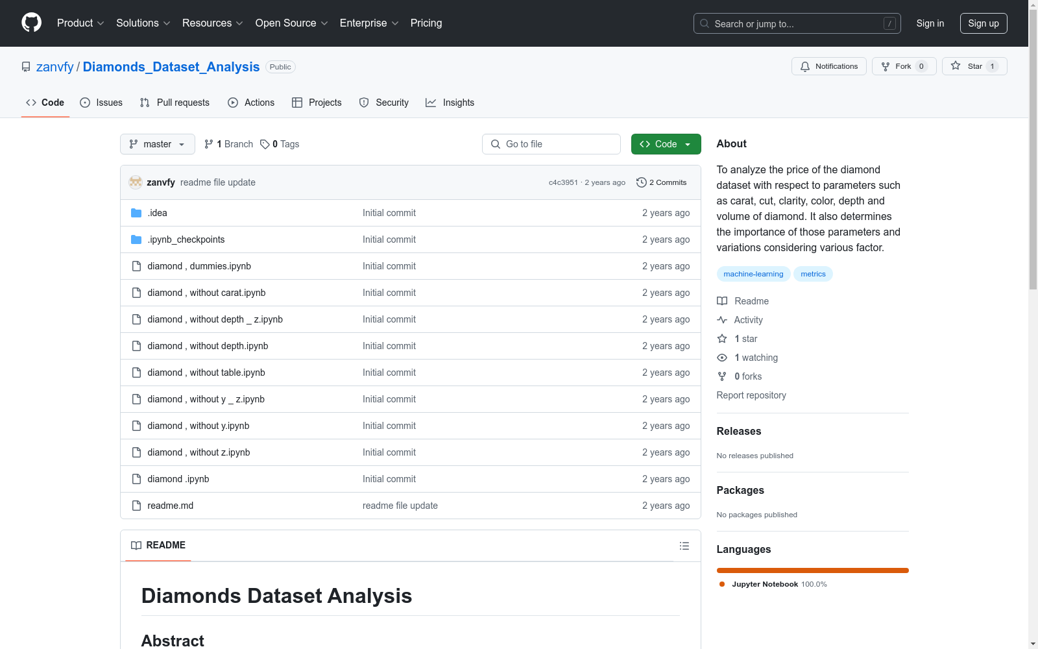This screenshot has height=649, width=1038.
Task: Open the 2 Commits history
Action: [x=662, y=182]
